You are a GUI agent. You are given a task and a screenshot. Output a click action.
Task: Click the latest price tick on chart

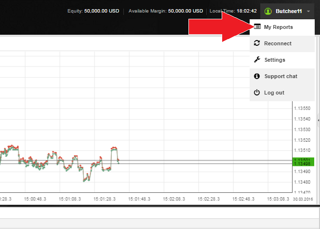point(119,162)
